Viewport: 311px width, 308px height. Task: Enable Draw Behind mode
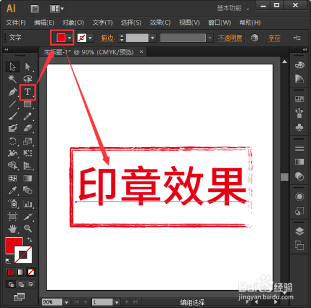click(21, 284)
